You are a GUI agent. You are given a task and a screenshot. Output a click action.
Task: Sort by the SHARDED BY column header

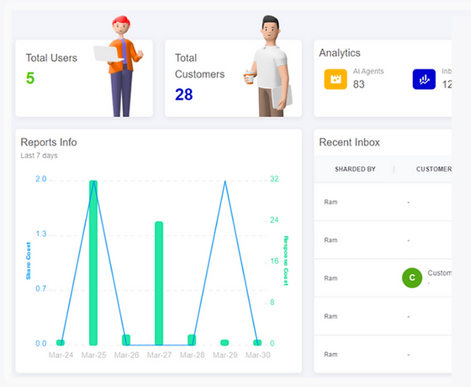pyautogui.click(x=355, y=169)
